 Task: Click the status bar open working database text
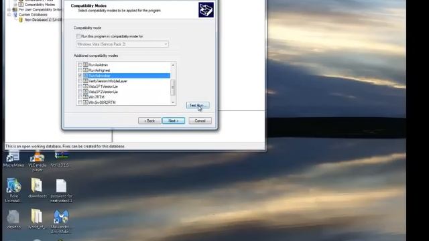[x=65, y=146]
